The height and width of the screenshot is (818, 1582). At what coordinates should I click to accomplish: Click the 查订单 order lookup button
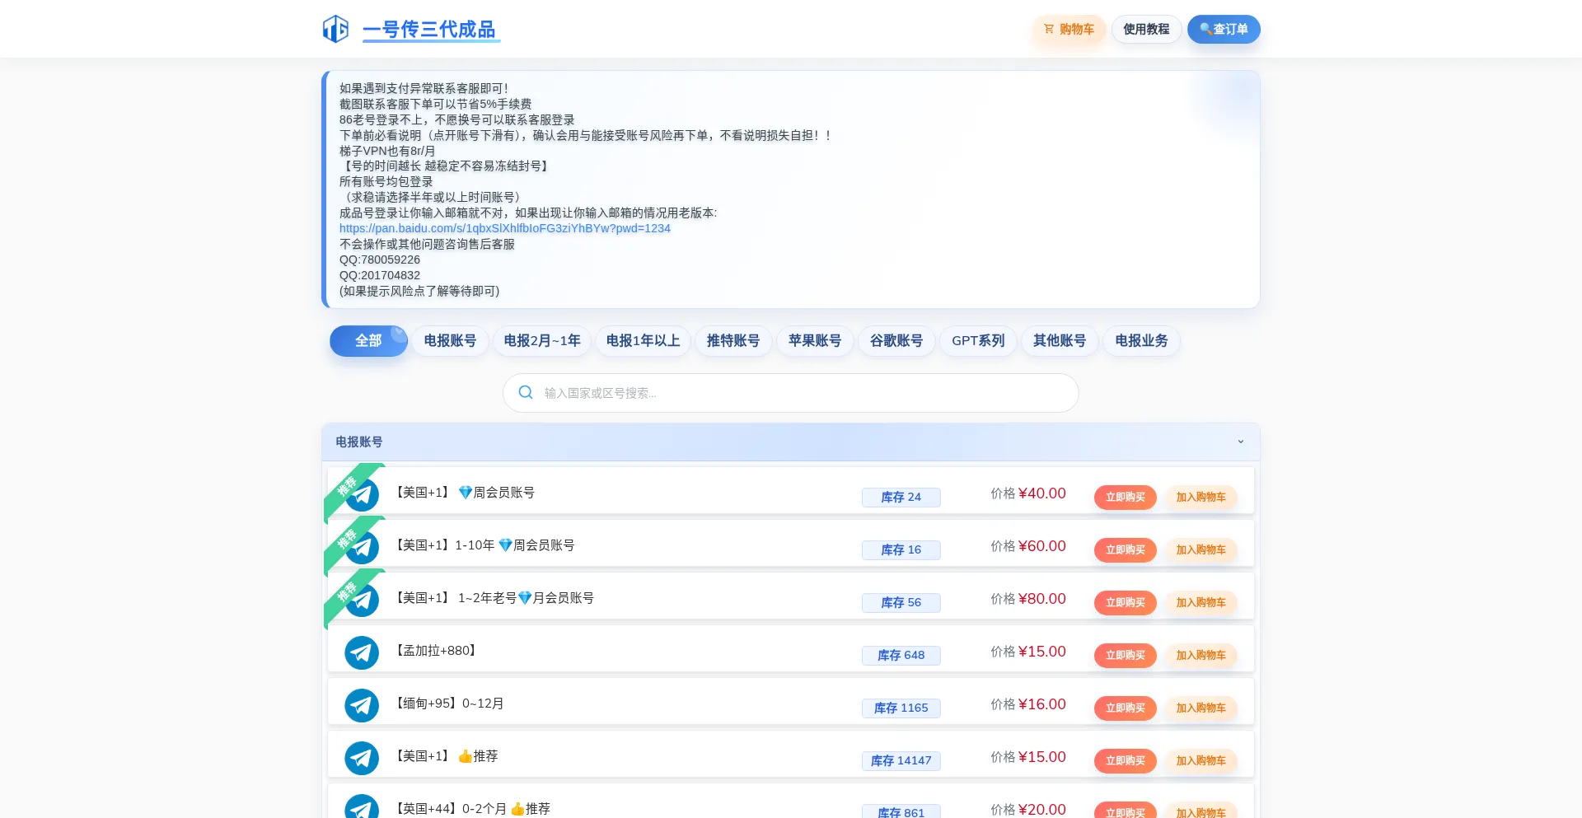click(1224, 29)
